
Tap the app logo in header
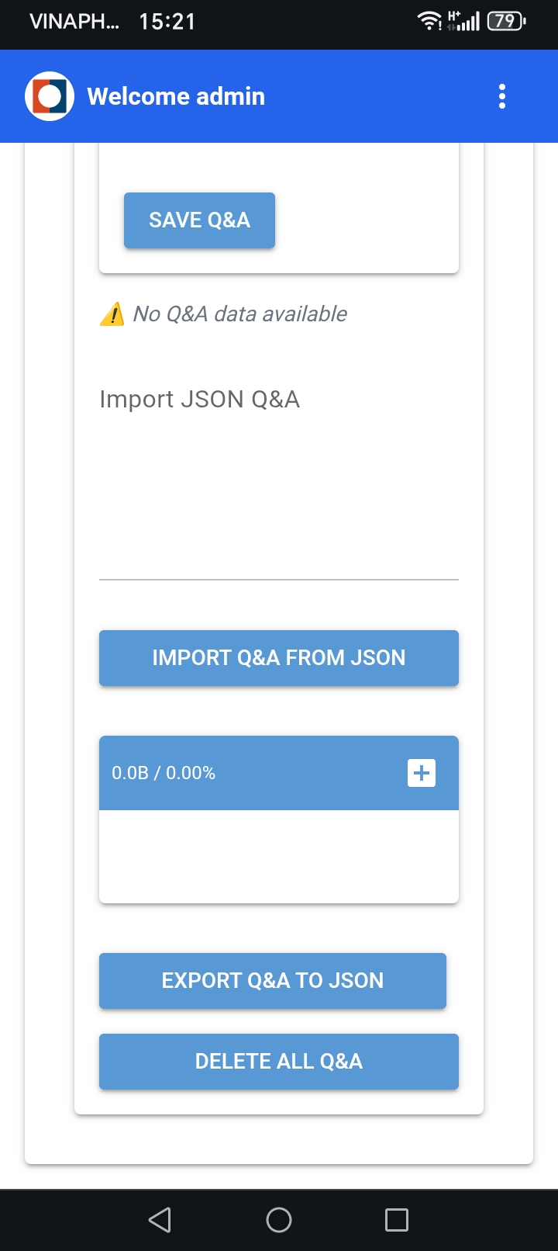tap(50, 96)
